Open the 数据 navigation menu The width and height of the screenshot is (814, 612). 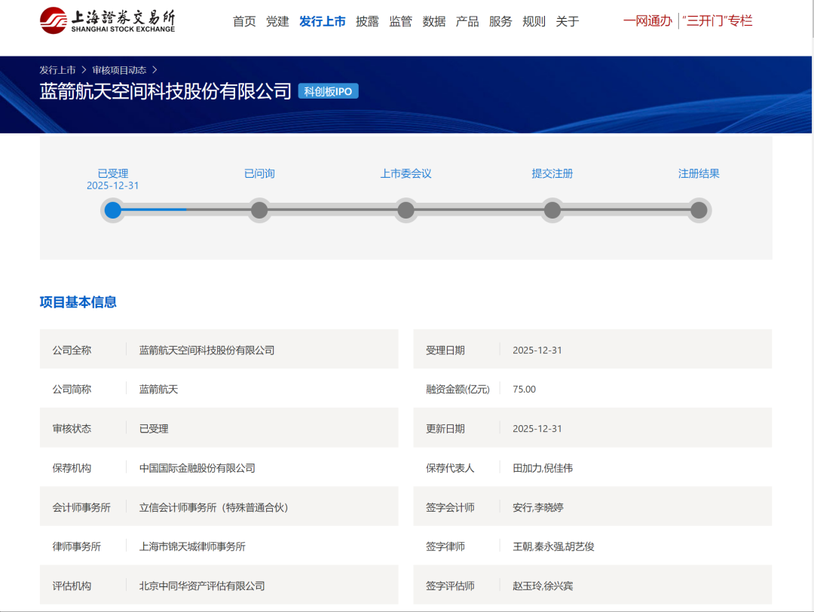click(434, 21)
